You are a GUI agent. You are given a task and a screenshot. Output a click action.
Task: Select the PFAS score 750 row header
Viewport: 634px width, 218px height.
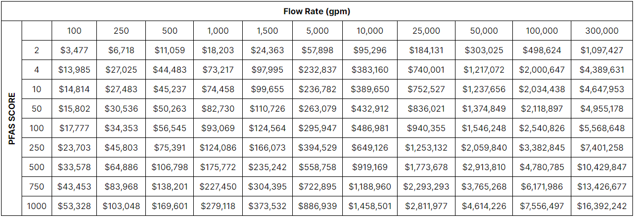pyautogui.click(x=37, y=186)
